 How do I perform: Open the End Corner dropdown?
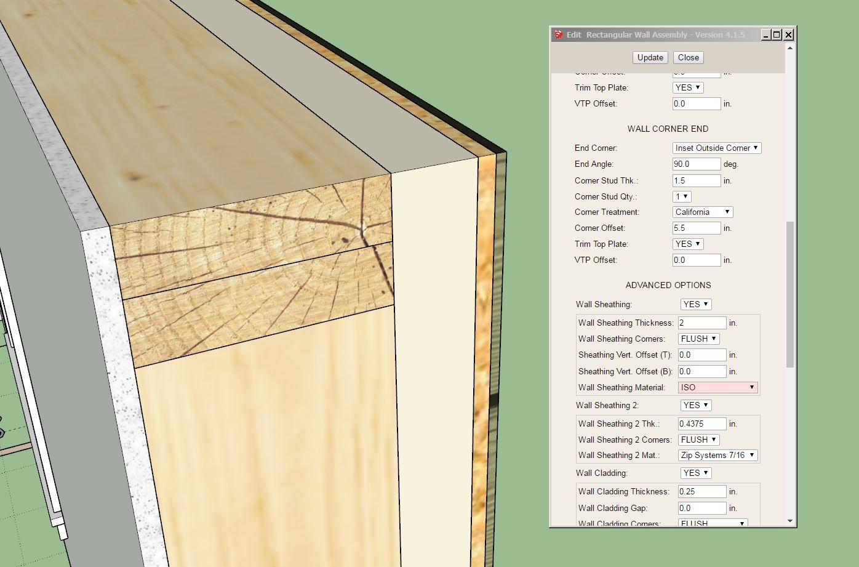tap(716, 148)
